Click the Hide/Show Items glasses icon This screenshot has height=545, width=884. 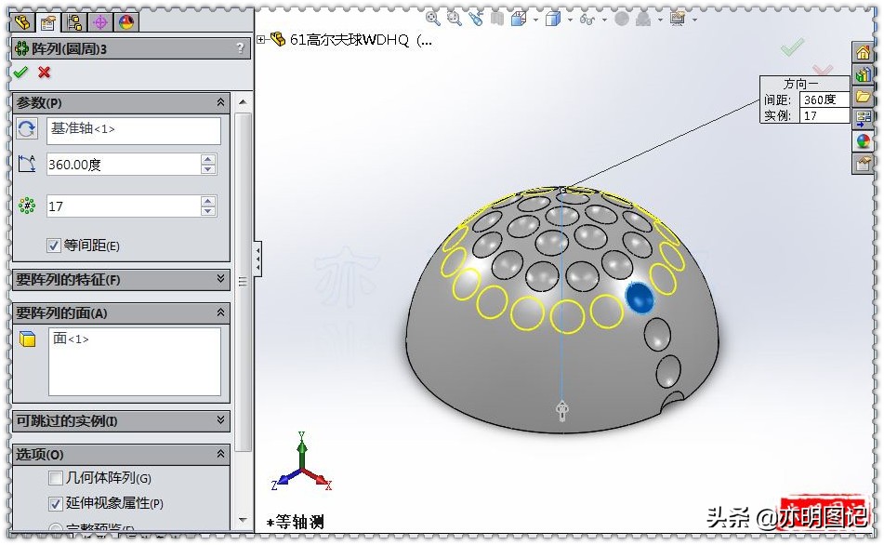[587, 20]
